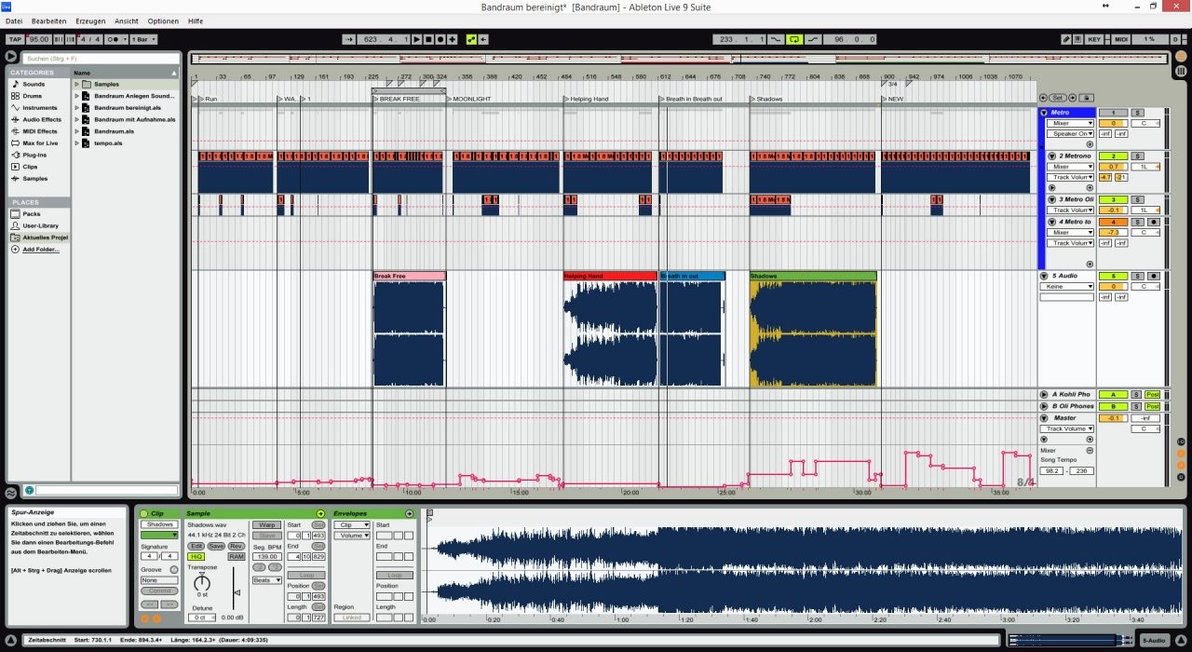
Task: Click the HiQ button in clip view
Action: click(x=196, y=557)
